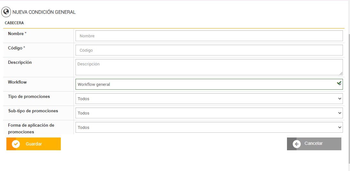This screenshot has height=171, width=350.
Task: Select the Descripción text area
Action: click(x=209, y=67)
